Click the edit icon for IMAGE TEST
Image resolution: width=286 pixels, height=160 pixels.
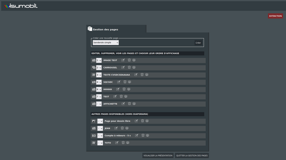pos(123,60)
